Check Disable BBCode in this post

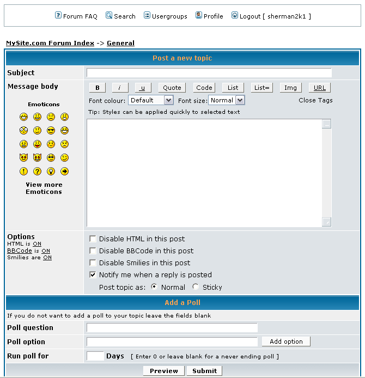[93, 251]
